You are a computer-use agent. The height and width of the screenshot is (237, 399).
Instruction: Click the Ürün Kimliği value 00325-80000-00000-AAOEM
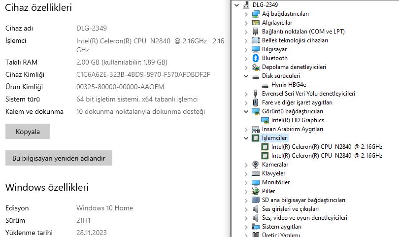[120, 87]
